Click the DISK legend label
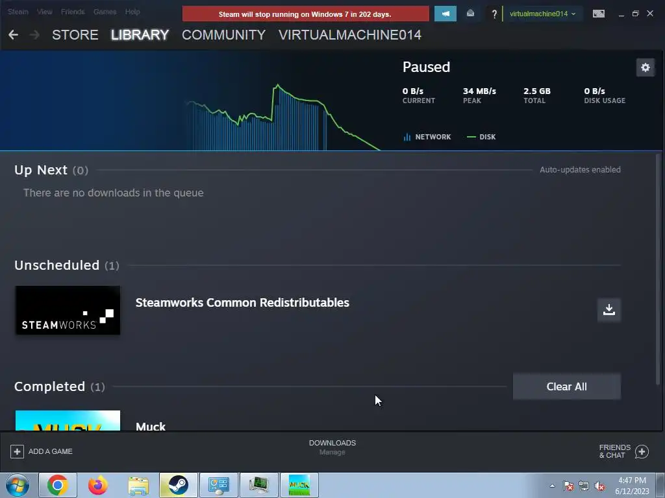Image resolution: width=665 pixels, height=498 pixels. click(x=487, y=137)
